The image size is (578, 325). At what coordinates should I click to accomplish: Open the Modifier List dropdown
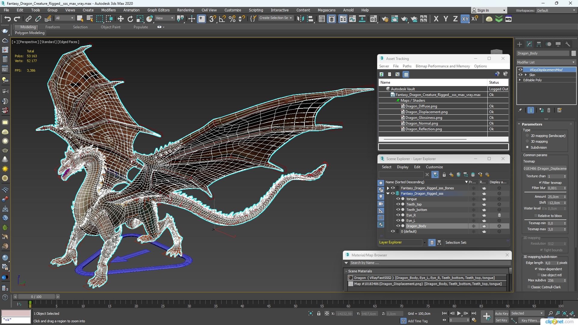[546, 62]
